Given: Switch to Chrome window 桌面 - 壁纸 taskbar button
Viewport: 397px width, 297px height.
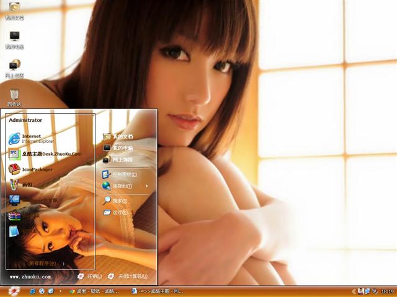Looking at the screenshot, I should point(94,291).
